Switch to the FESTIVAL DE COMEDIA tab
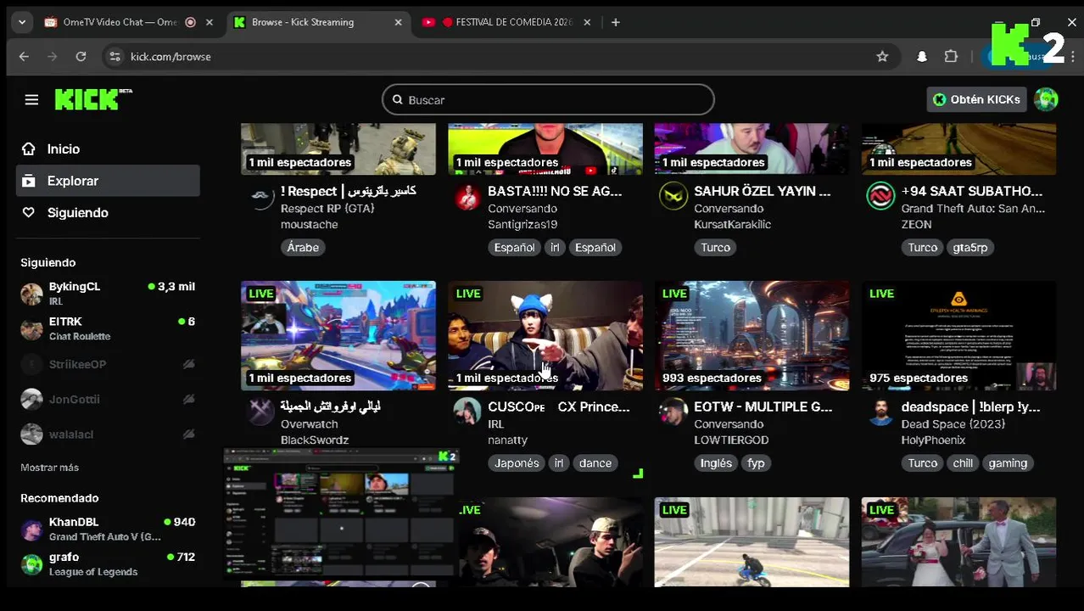The image size is (1084, 611). 506,22
